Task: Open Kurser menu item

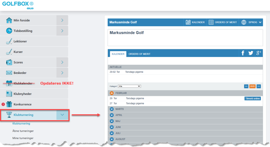Action: pos(34,52)
